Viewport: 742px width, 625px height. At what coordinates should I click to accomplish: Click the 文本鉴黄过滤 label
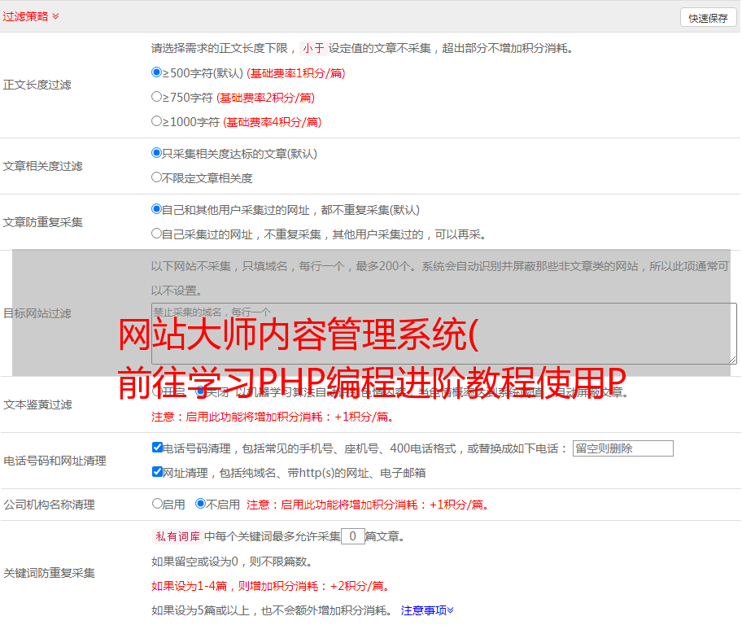click(x=38, y=404)
